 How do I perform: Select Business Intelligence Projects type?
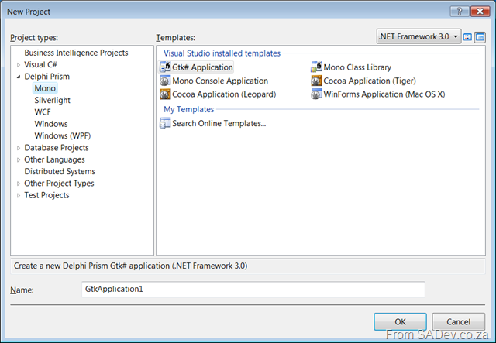coord(76,53)
